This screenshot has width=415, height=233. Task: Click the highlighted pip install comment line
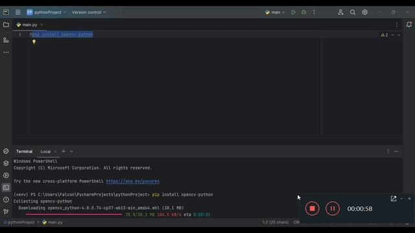[x=62, y=34]
